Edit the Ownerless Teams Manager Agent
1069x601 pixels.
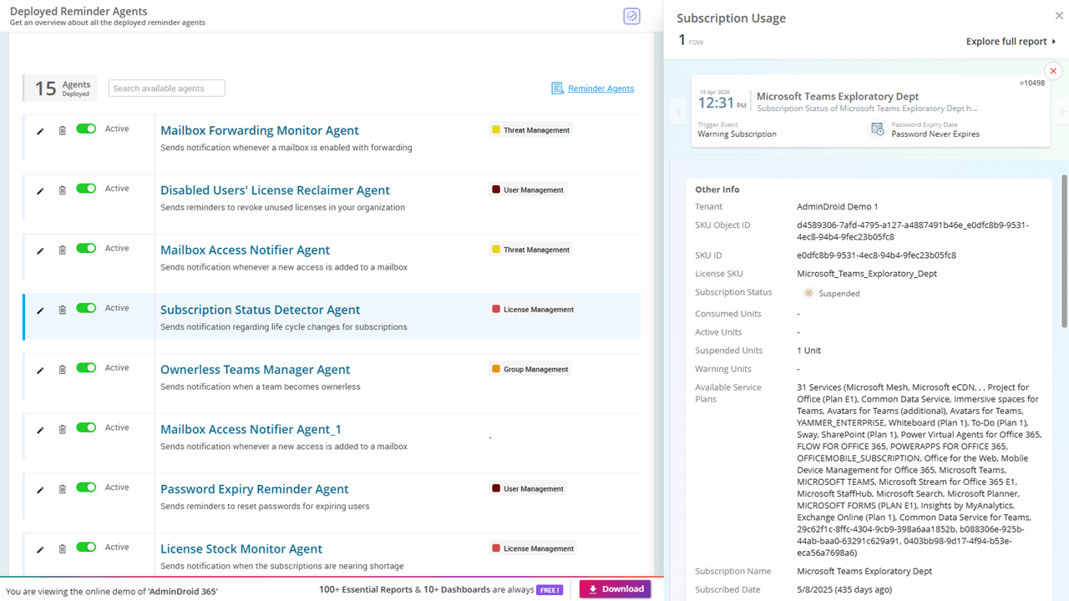pyautogui.click(x=40, y=371)
